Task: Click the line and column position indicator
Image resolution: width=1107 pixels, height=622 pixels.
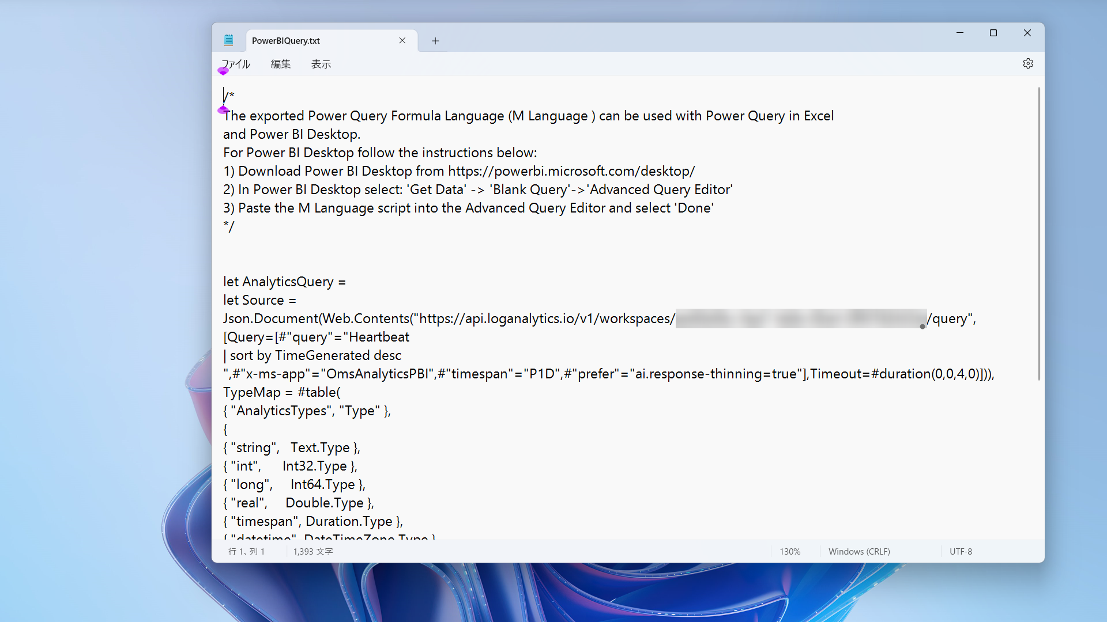Action: tap(247, 551)
